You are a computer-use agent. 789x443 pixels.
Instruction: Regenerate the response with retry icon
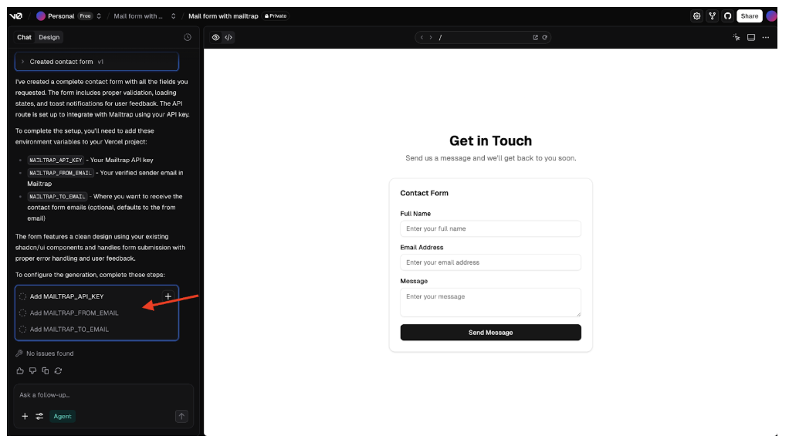click(x=58, y=370)
